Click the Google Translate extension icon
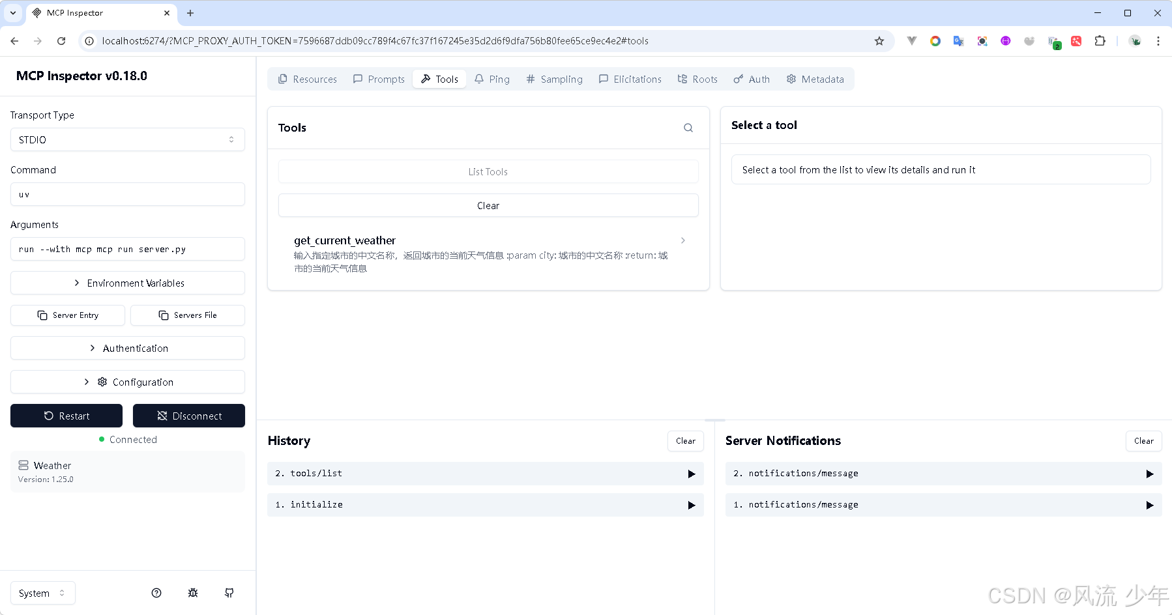The image size is (1172, 615). click(x=959, y=41)
